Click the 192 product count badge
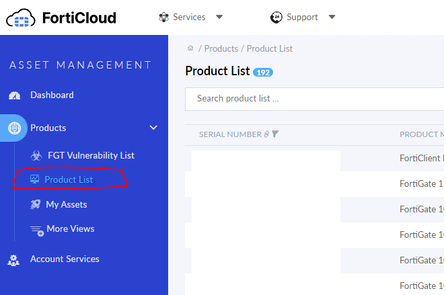The width and height of the screenshot is (446, 295). coord(263,73)
